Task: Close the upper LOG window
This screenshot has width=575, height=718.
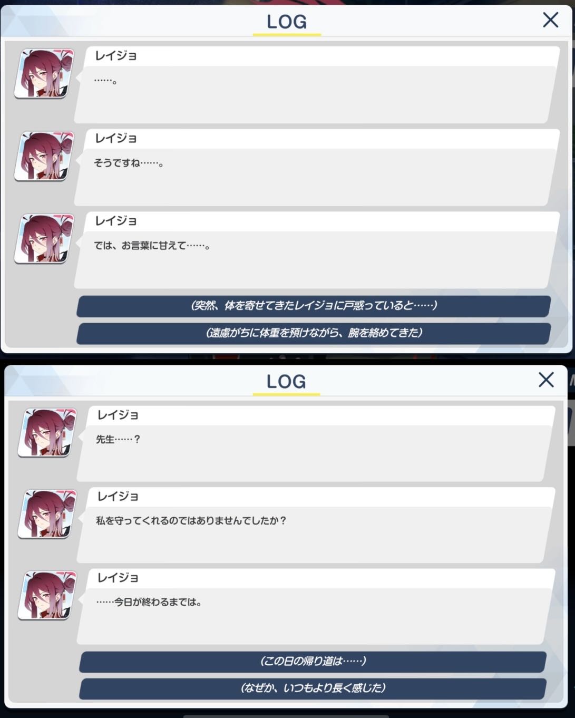Action: (550, 20)
